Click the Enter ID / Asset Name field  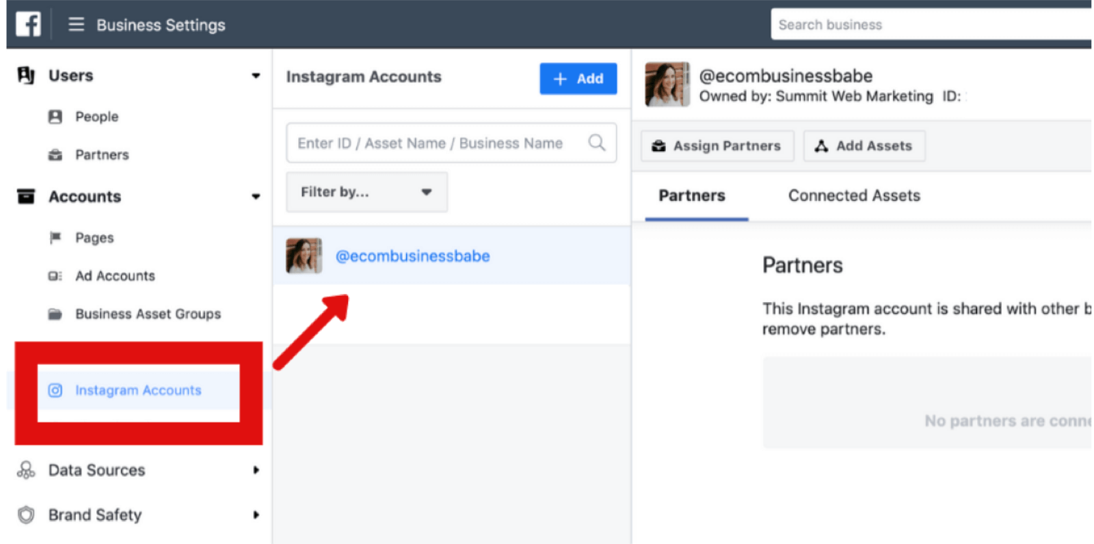[451, 143]
